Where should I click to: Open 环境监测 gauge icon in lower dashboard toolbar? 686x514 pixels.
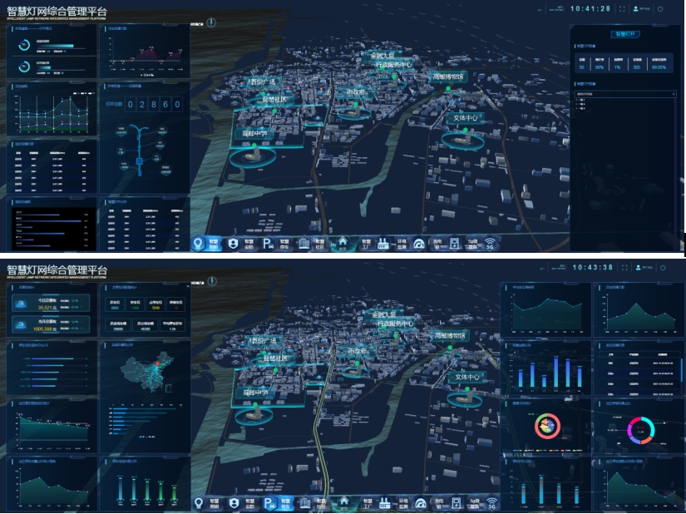[x=419, y=503]
